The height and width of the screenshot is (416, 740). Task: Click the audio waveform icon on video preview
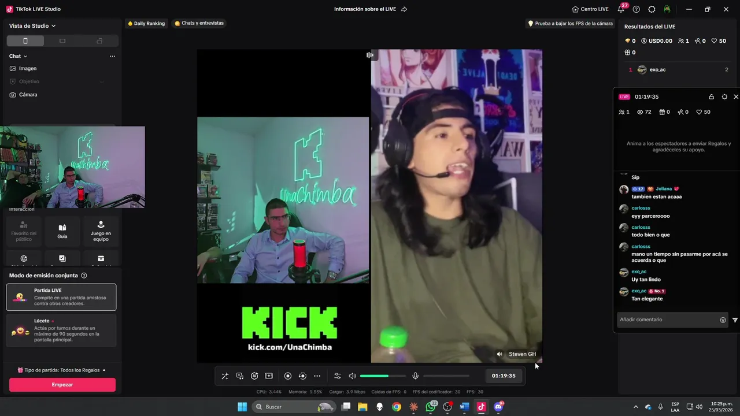370,55
